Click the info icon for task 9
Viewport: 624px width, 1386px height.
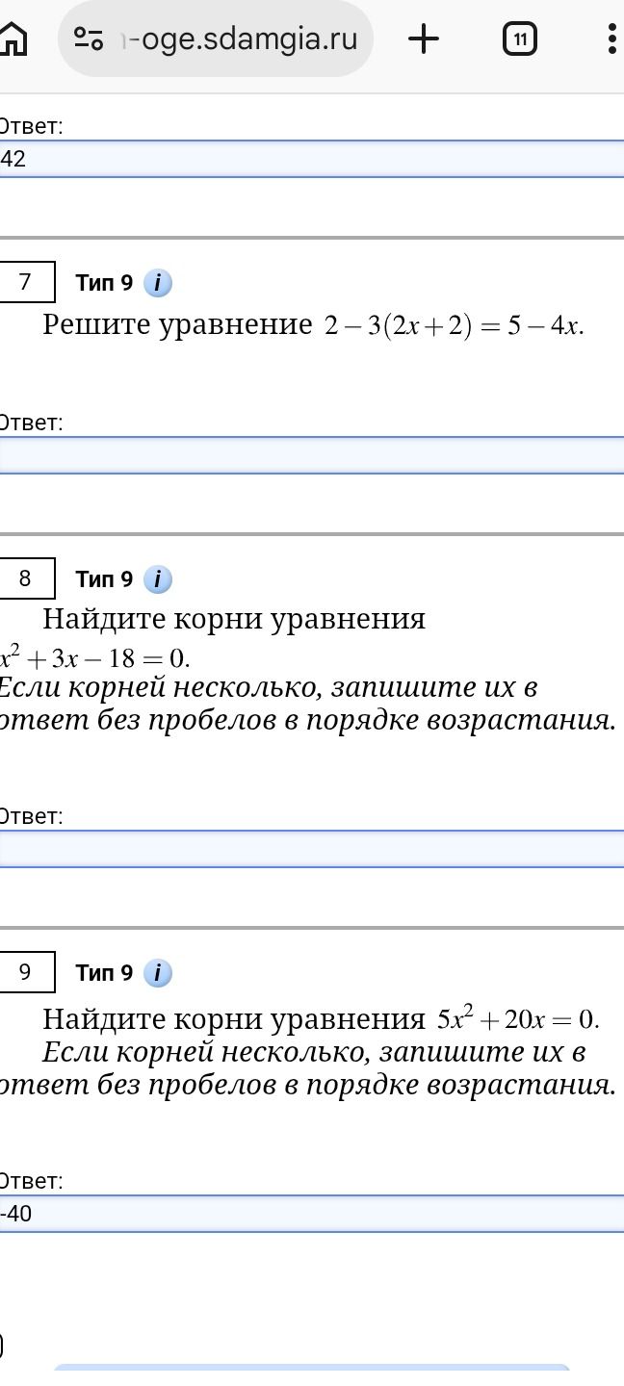(x=158, y=973)
